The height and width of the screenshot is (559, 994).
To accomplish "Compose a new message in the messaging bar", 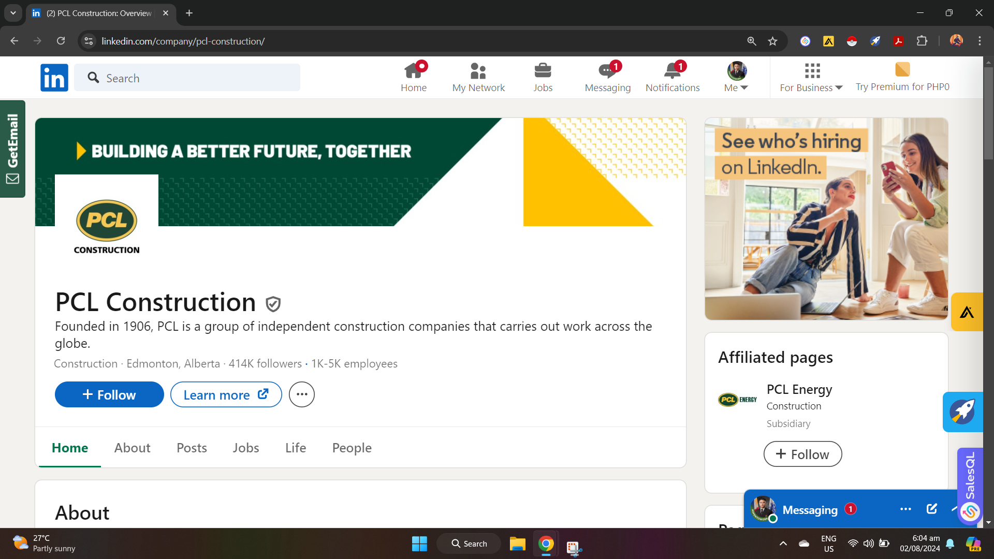I will 931,509.
